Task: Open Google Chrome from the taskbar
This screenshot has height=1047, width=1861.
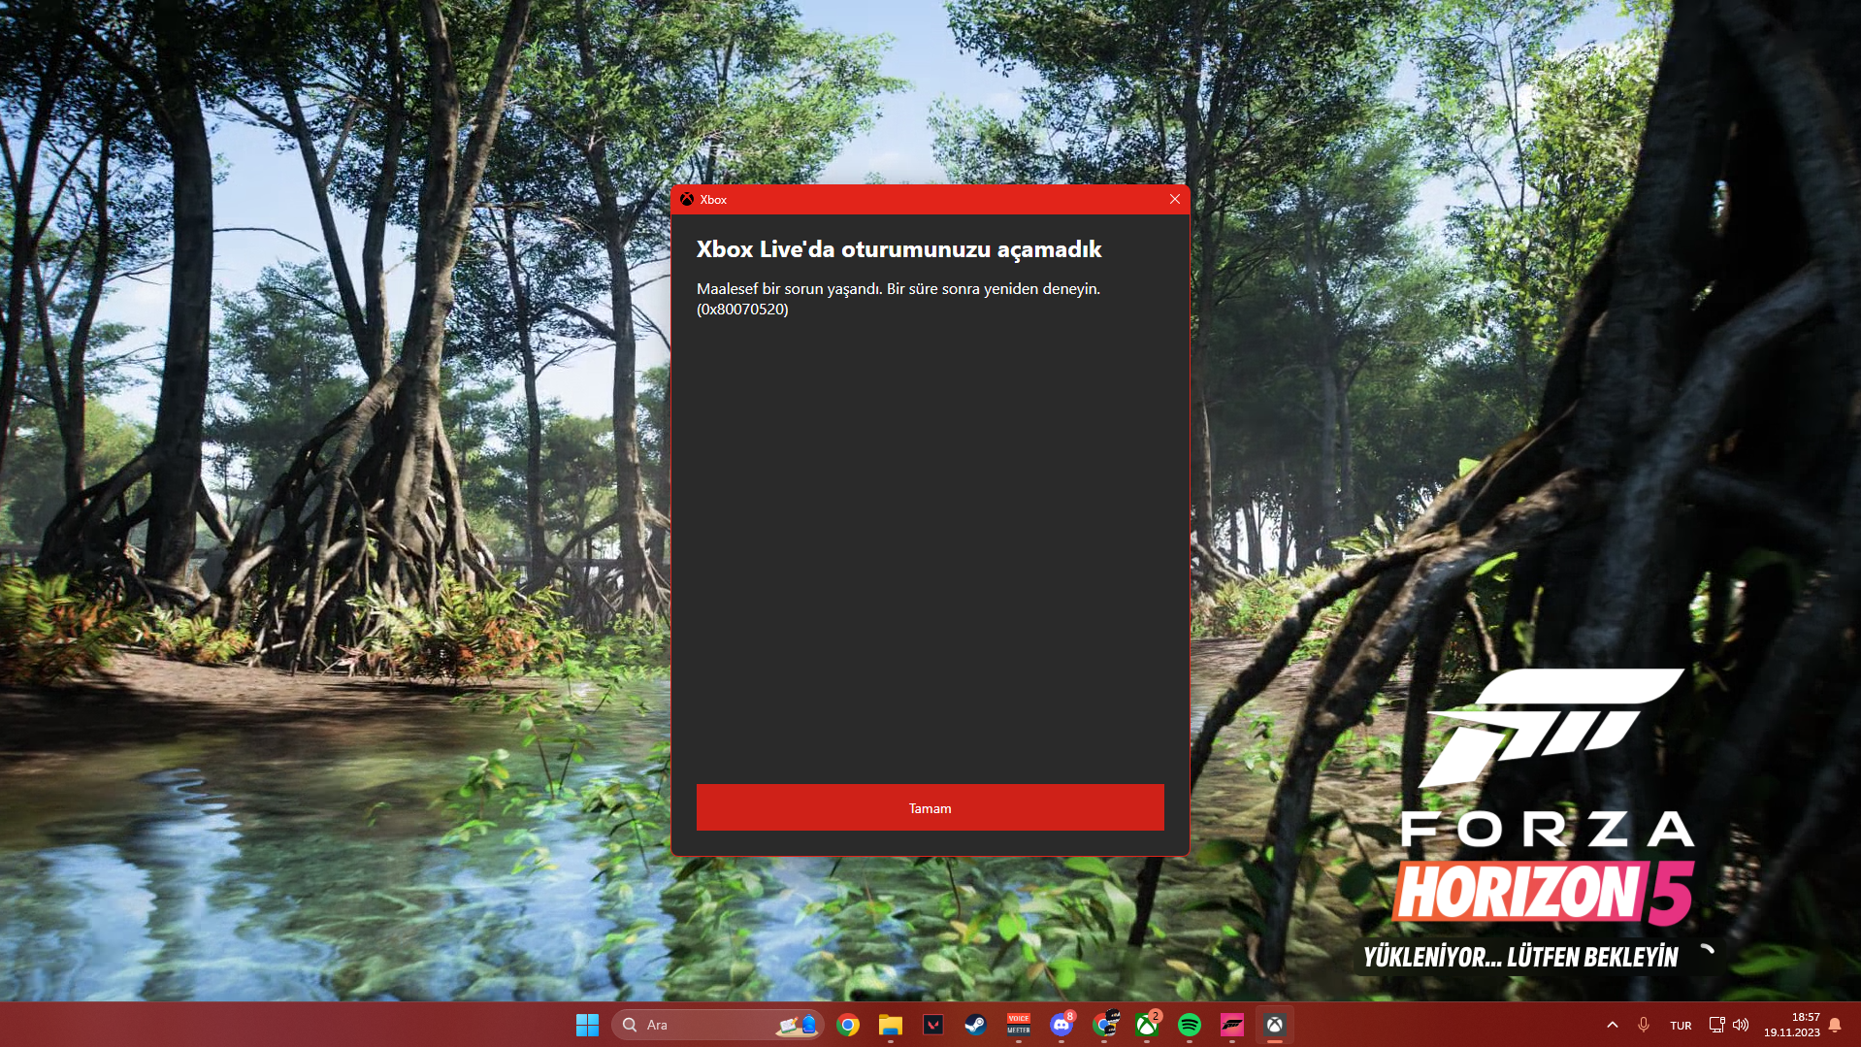Action: [x=848, y=1025]
